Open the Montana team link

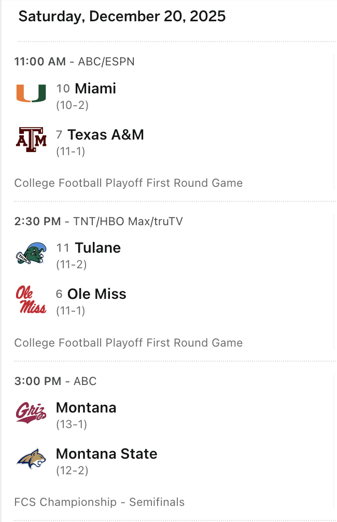tap(86, 408)
